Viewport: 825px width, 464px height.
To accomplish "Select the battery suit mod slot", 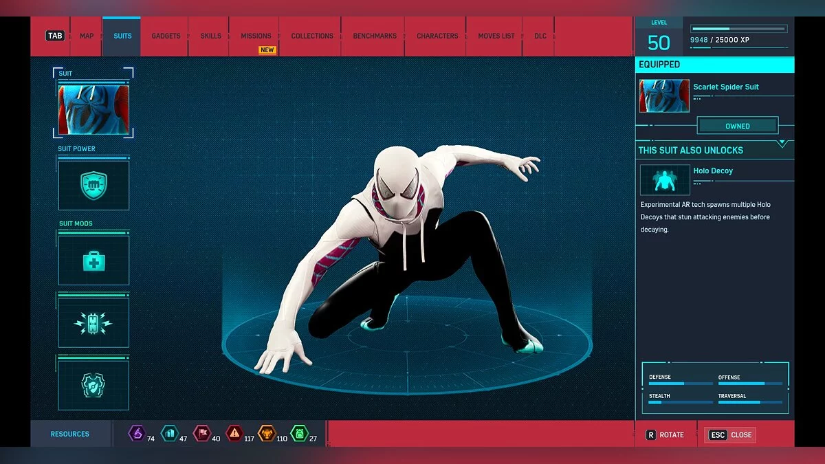I will point(93,322).
